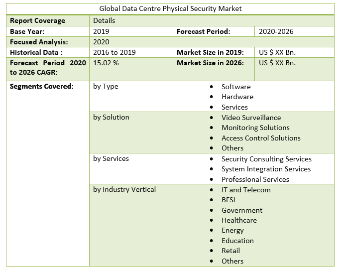Click the by Type segment cell

pyautogui.click(x=106, y=86)
